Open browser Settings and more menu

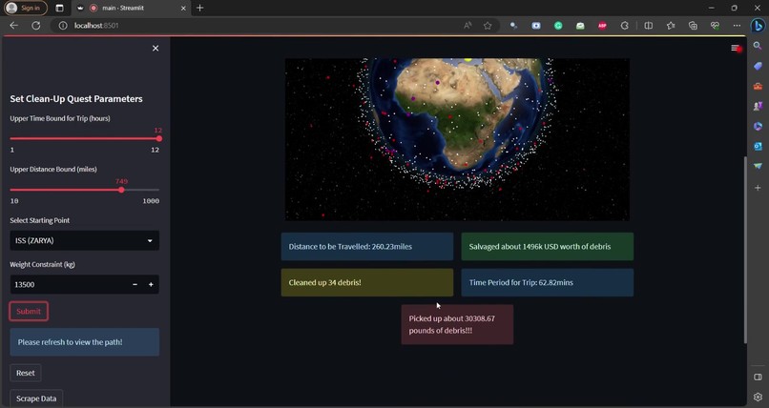coord(737,26)
